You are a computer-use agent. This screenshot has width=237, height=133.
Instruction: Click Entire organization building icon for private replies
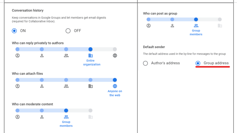pyautogui.click(x=91, y=55)
